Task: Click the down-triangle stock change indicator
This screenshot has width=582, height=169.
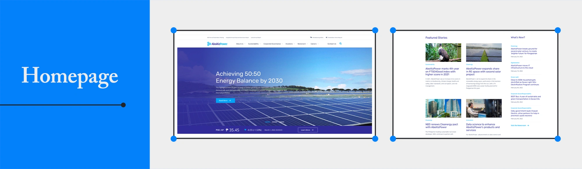Action: [x=245, y=130]
